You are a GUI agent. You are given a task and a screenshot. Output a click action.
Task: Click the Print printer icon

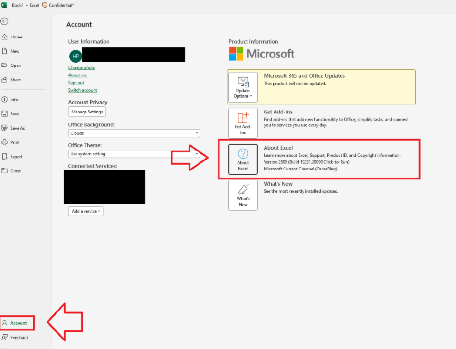point(5,142)
